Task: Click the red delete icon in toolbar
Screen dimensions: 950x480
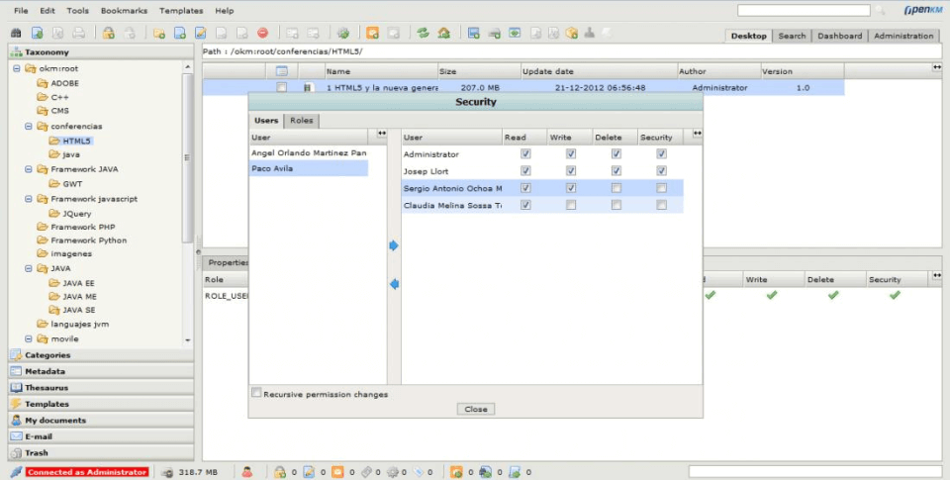Action: pos(262,34)
